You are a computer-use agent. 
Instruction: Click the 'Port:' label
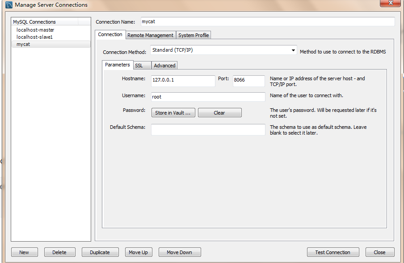click(223, 78)
